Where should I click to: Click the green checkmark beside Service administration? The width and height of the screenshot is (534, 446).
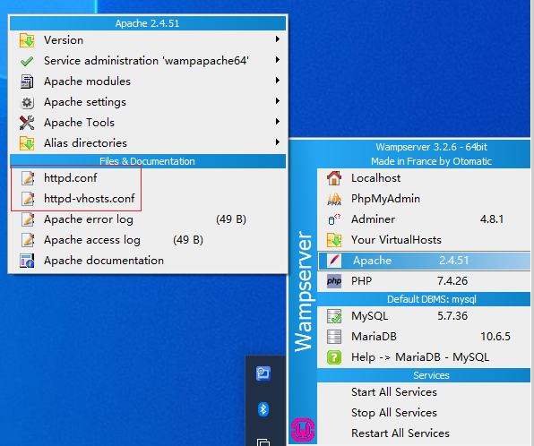click(x=27, y=61)
